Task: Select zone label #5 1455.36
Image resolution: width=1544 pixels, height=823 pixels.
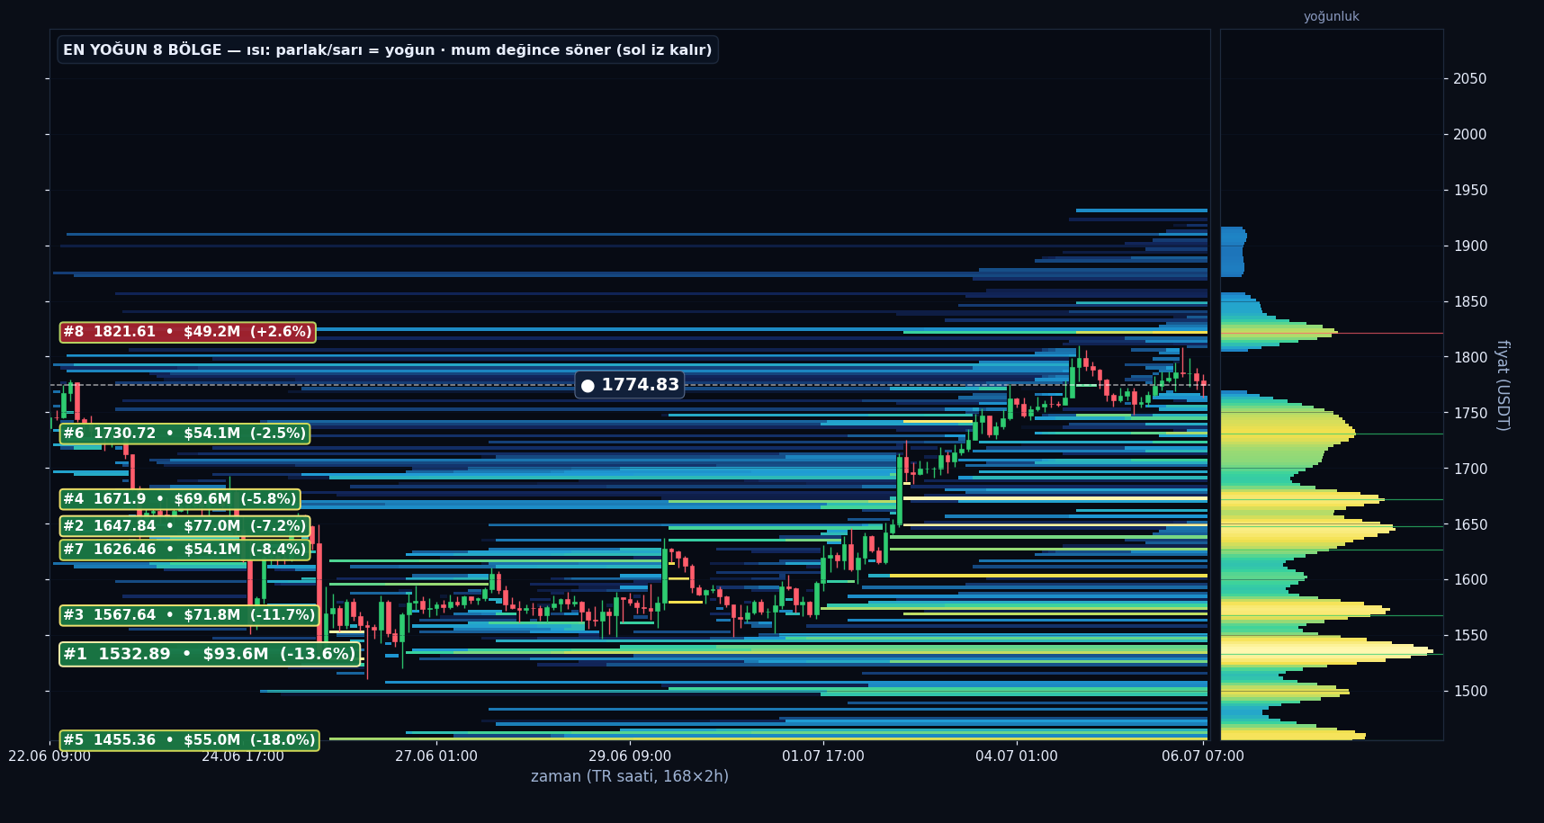Action: [189, 740]
